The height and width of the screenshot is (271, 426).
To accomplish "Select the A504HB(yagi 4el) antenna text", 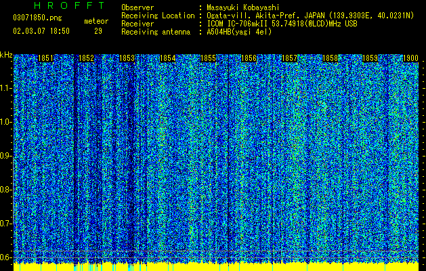I will pos(239,32).
